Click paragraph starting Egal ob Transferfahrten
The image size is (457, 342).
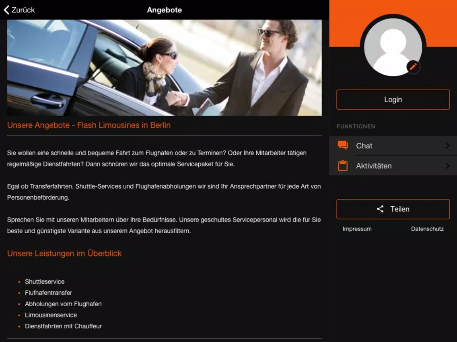coord(164,192)
